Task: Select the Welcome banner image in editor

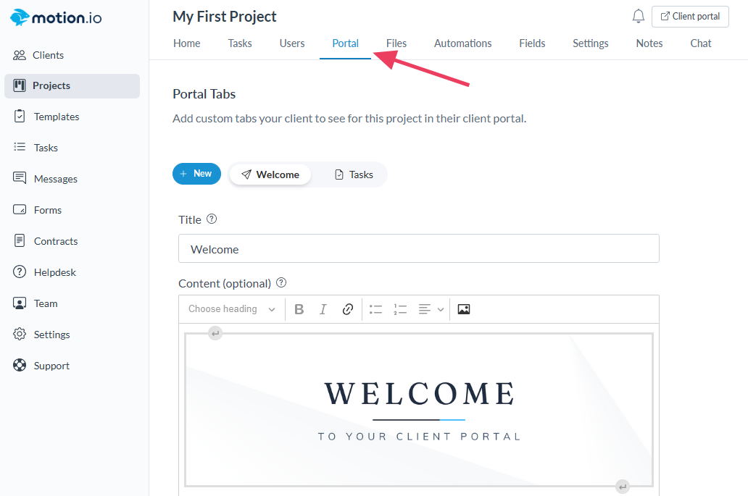Action: [419, 410]
